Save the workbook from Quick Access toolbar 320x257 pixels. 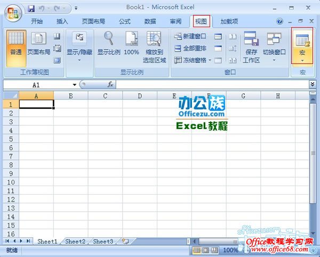click(31, 9)
